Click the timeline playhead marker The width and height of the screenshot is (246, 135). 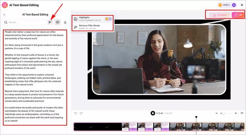tap(196, 117)
